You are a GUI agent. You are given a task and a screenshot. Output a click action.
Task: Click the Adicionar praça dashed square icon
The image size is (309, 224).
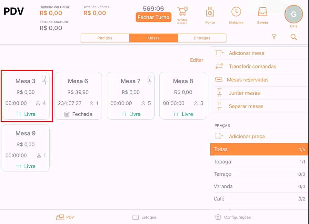[219, 136]
